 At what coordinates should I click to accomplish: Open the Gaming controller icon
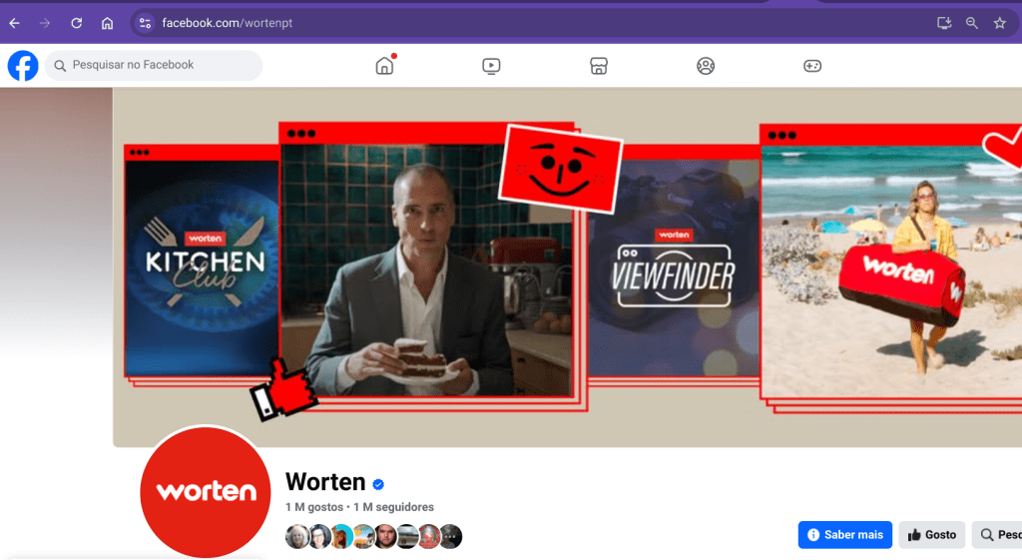(812, 66)
